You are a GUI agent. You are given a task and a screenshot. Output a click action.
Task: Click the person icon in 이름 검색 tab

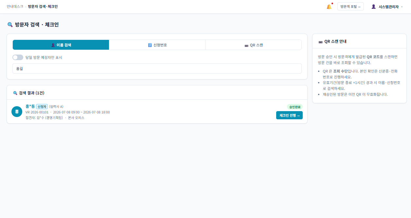coord(53,45)
